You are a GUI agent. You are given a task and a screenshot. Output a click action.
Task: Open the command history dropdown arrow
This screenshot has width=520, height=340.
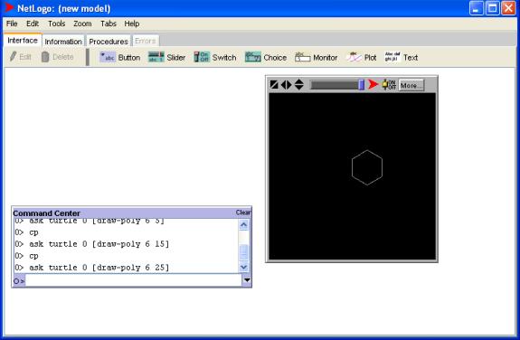coord(247,280)
